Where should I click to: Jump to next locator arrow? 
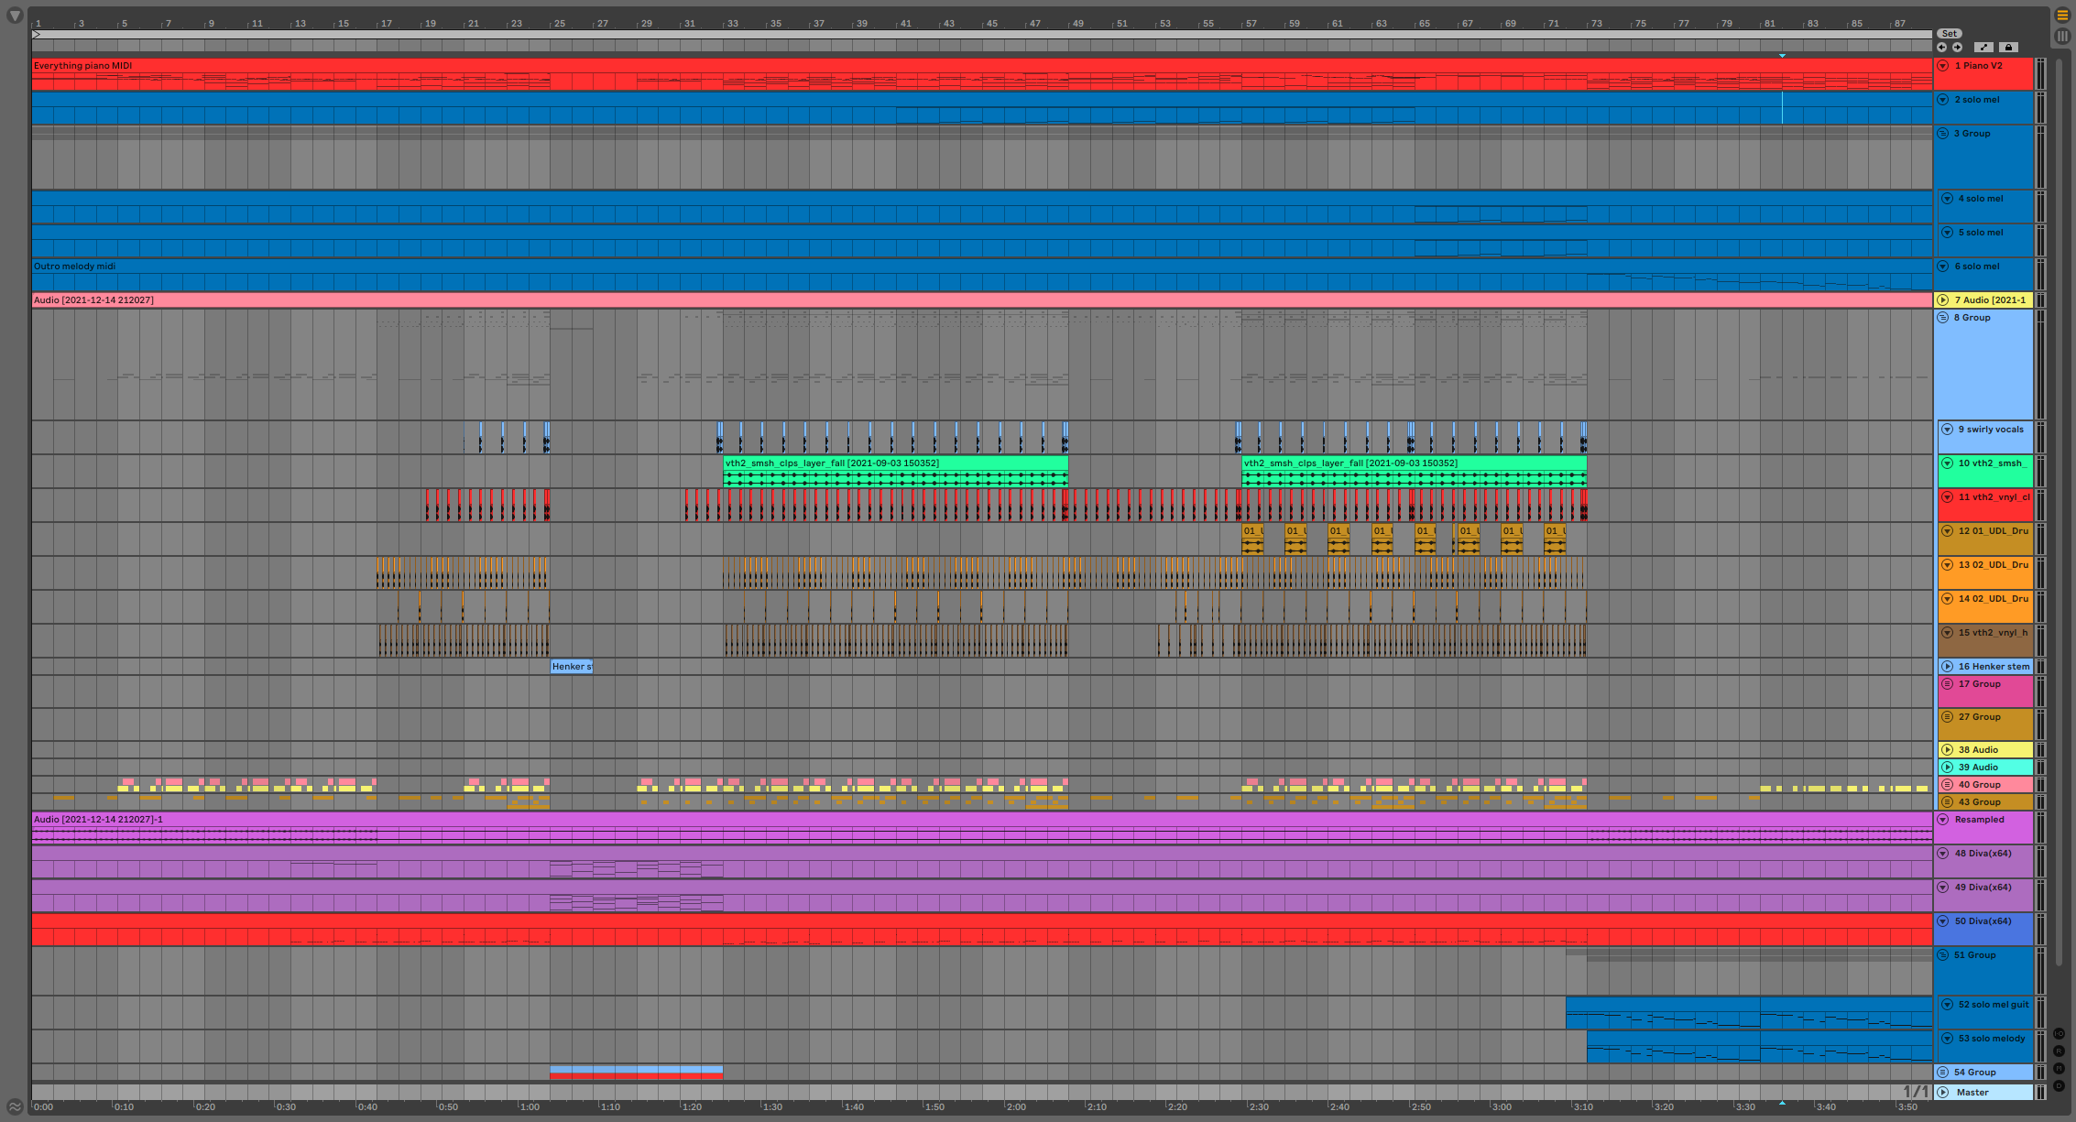coord(1957,47)
